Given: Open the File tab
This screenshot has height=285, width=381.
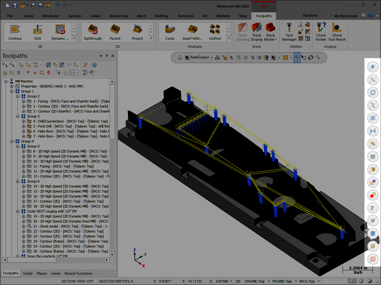Looking at the screenshot, I should [10, 16].
